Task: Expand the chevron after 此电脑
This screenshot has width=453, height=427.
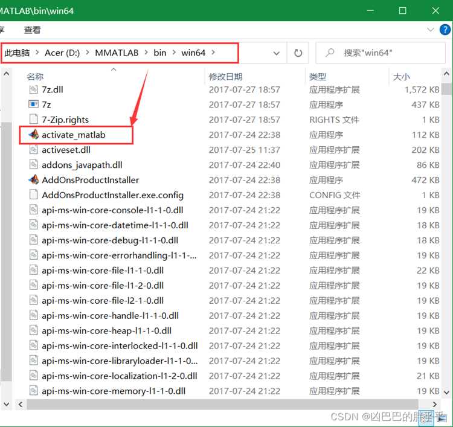Action: [37, 53]
